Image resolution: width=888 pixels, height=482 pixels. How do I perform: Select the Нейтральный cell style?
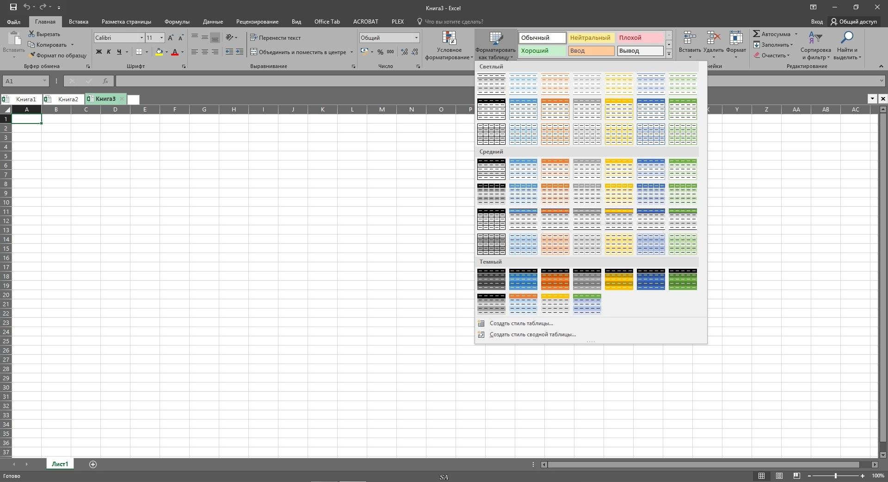pos(592,38)
